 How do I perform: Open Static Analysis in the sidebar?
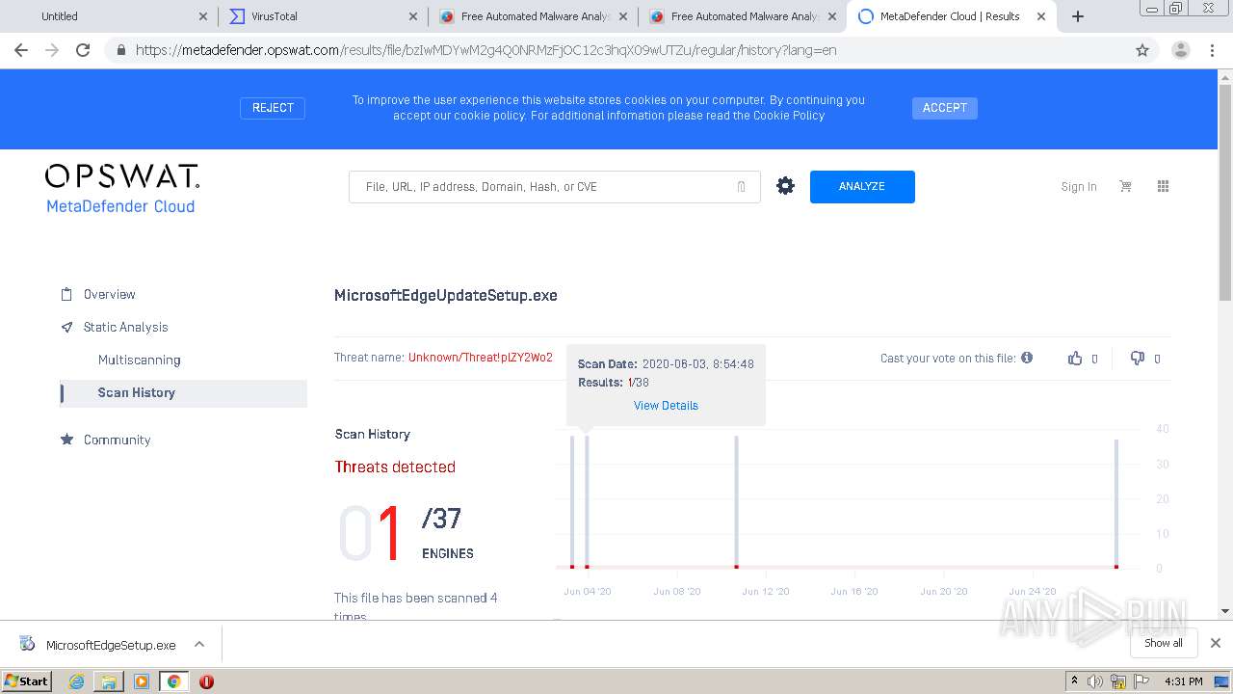click(125, 327)
